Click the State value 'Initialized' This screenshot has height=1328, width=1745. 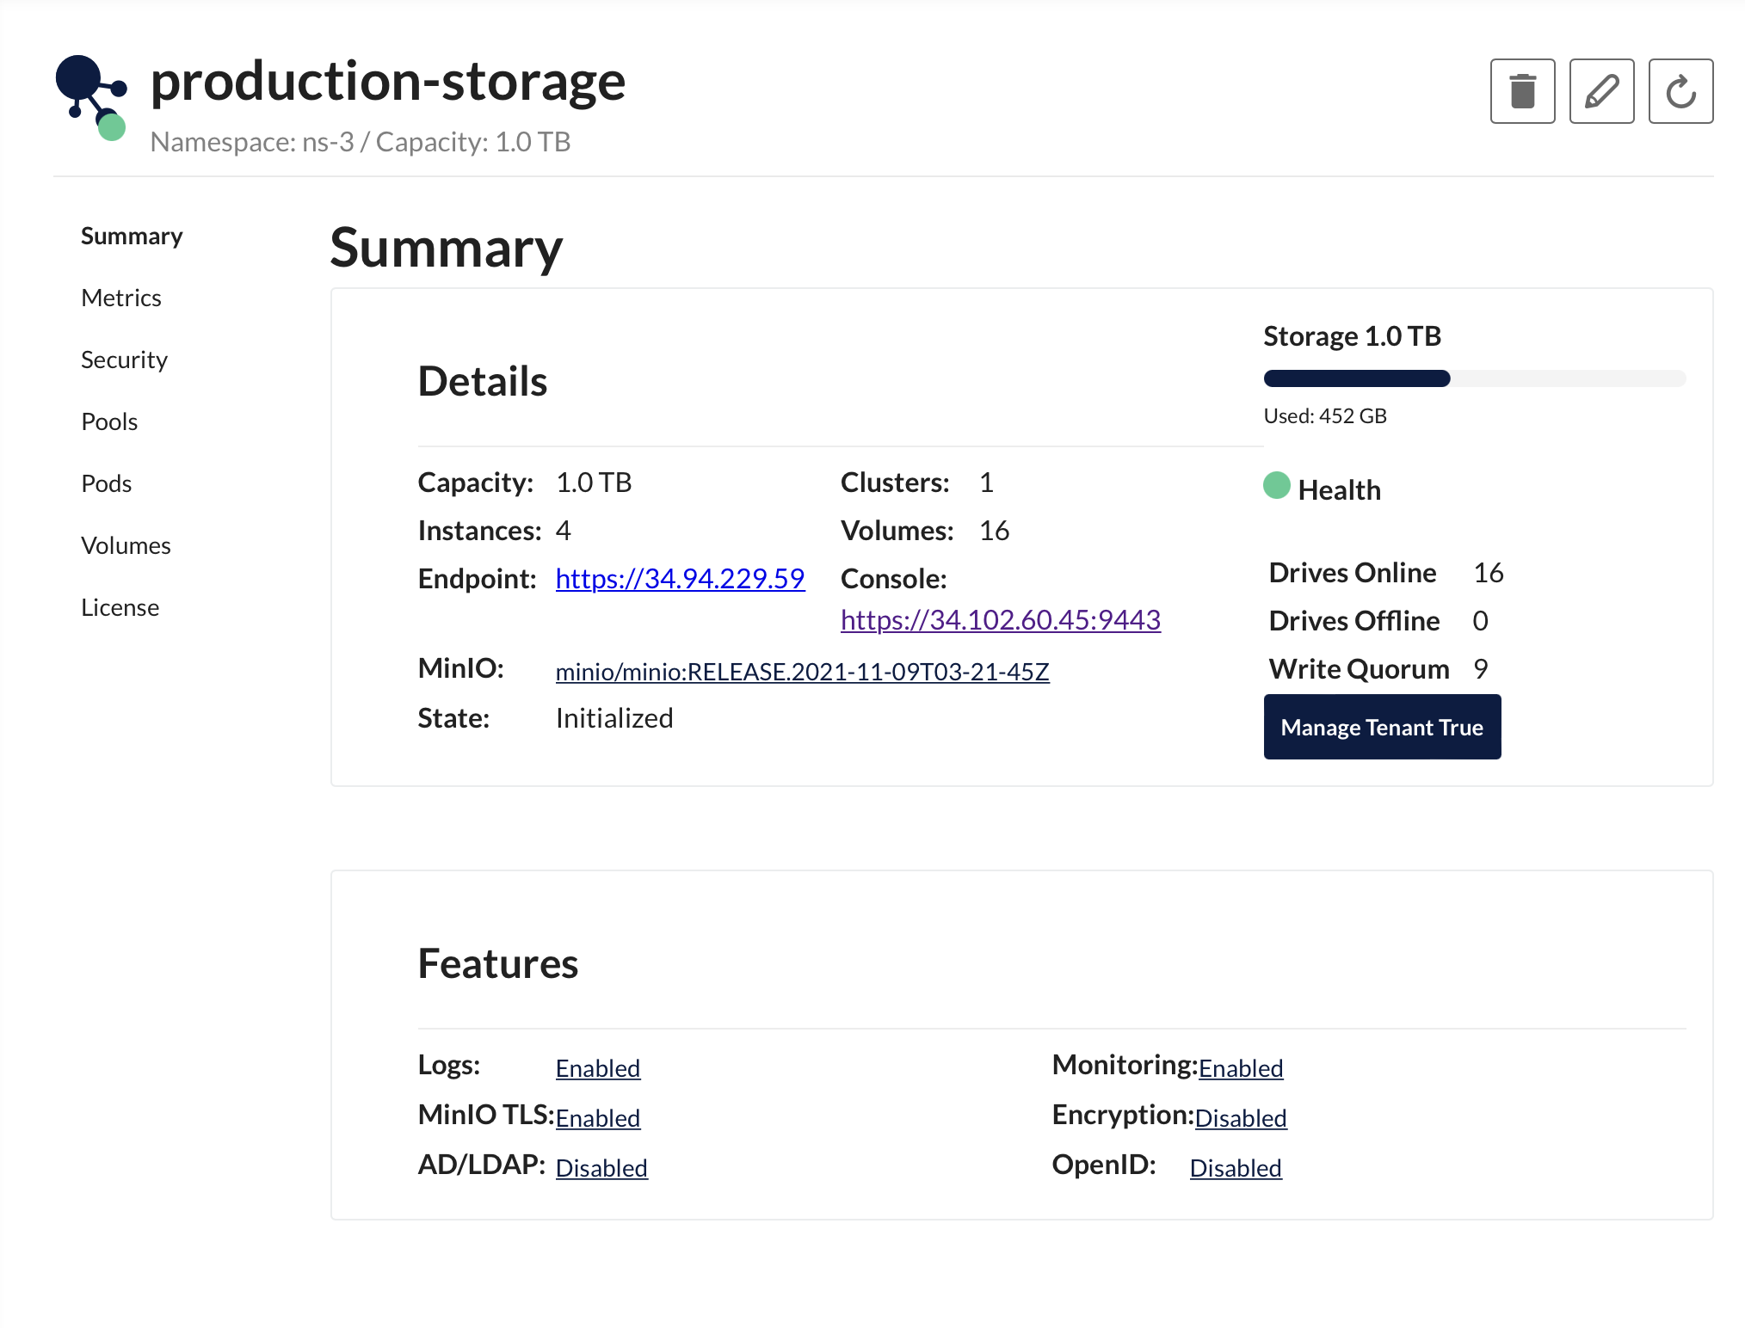point(614,718)
